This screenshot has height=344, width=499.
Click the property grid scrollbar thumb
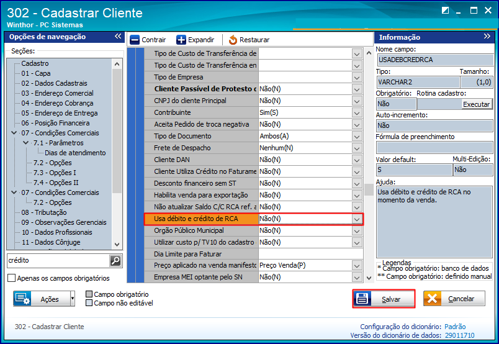369,190
